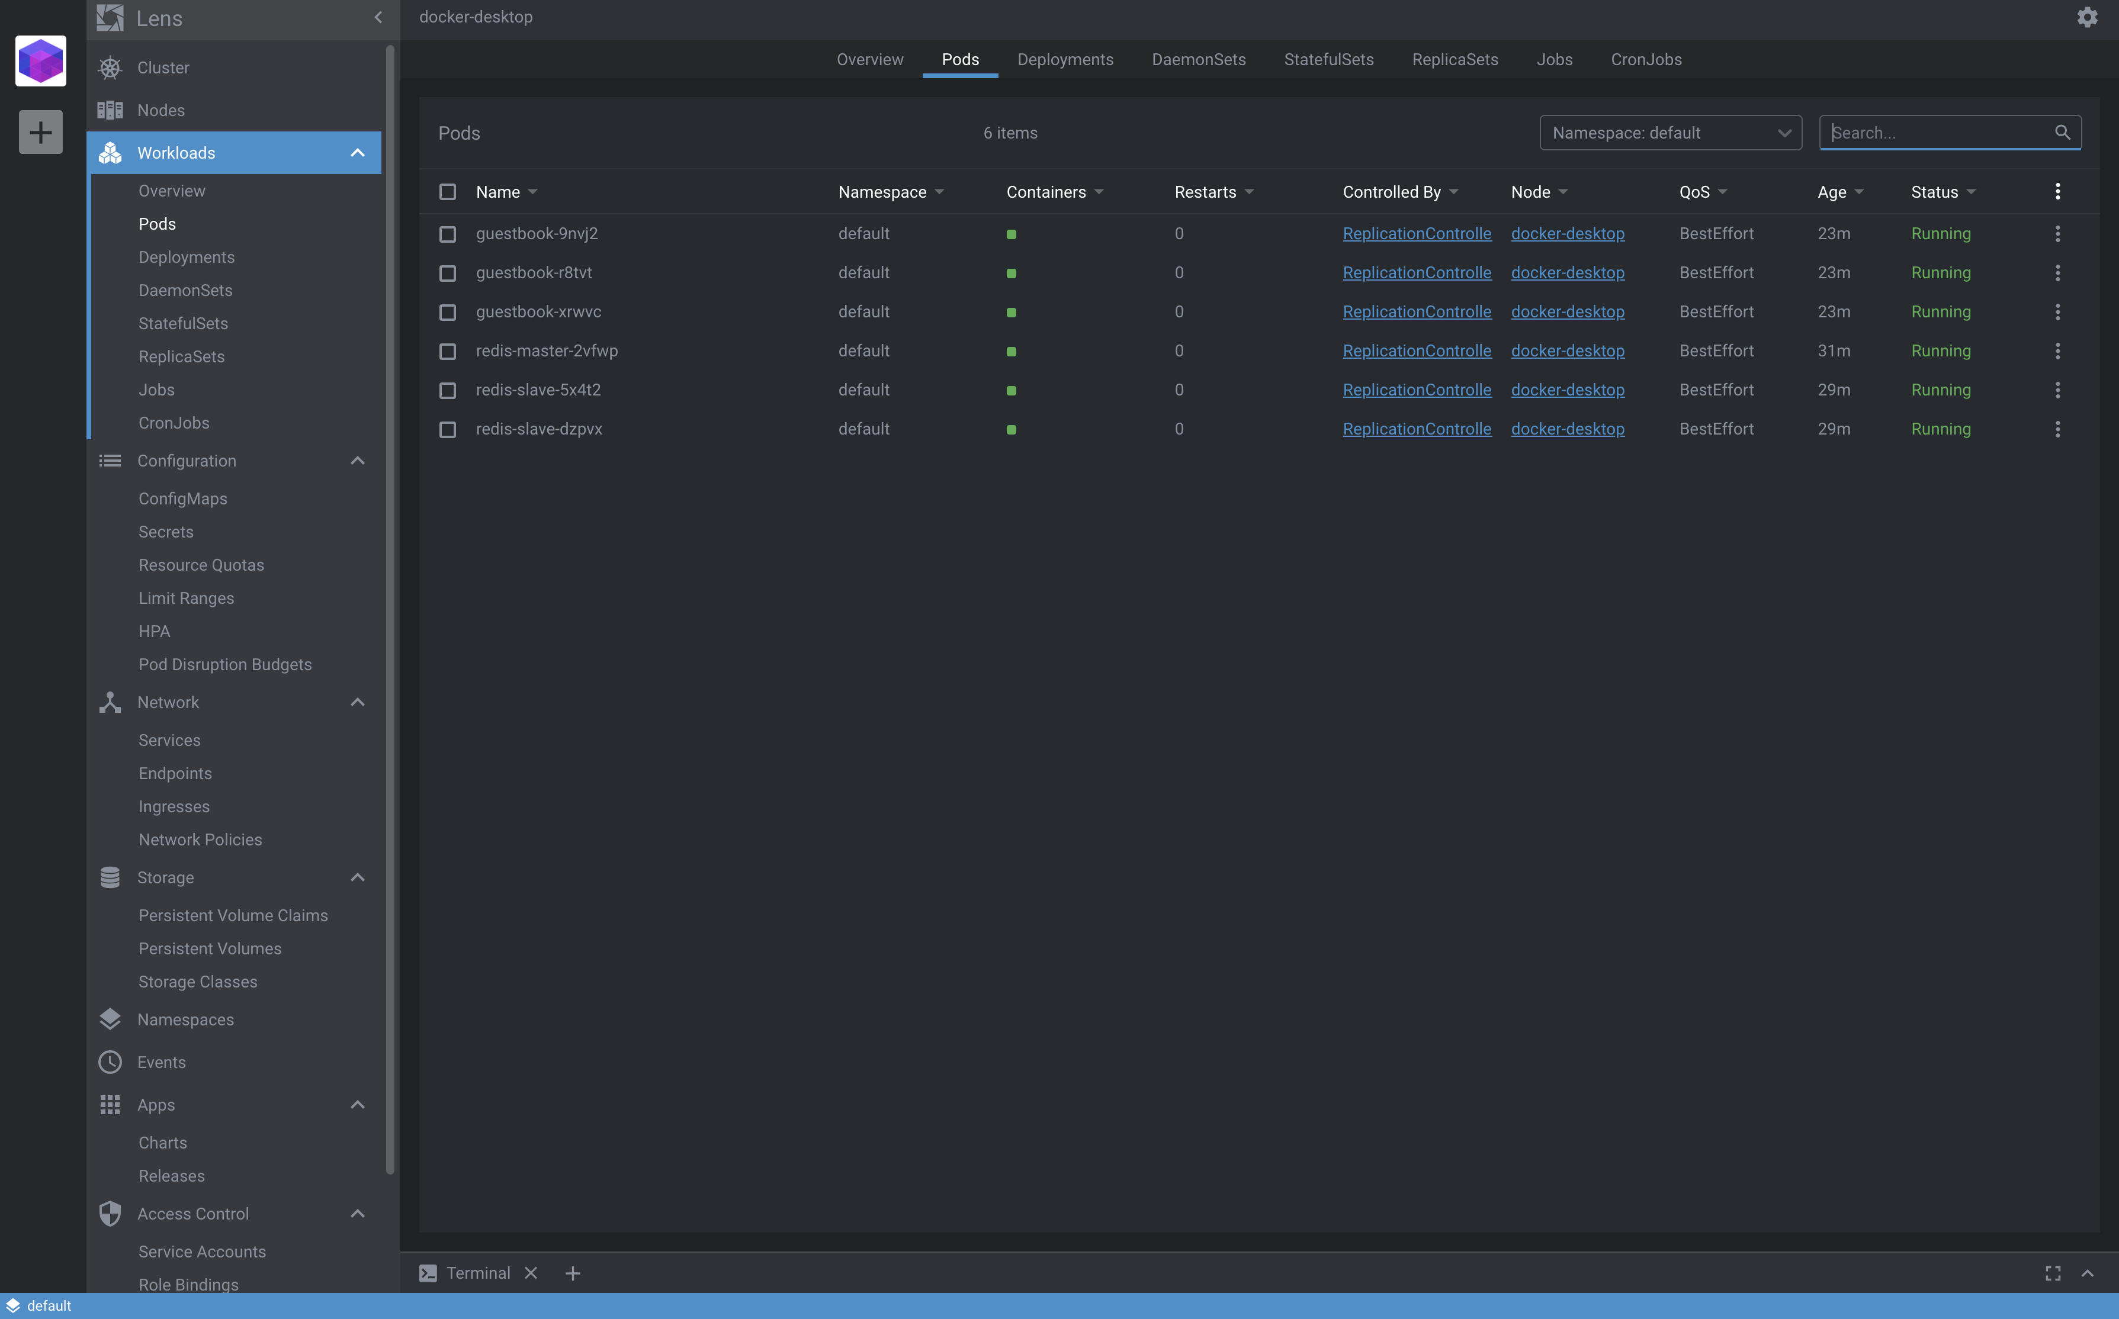Open the docker-desktop cluster icon
The width and height of the screenshot is (2119, 1319).
pos(40,61)
